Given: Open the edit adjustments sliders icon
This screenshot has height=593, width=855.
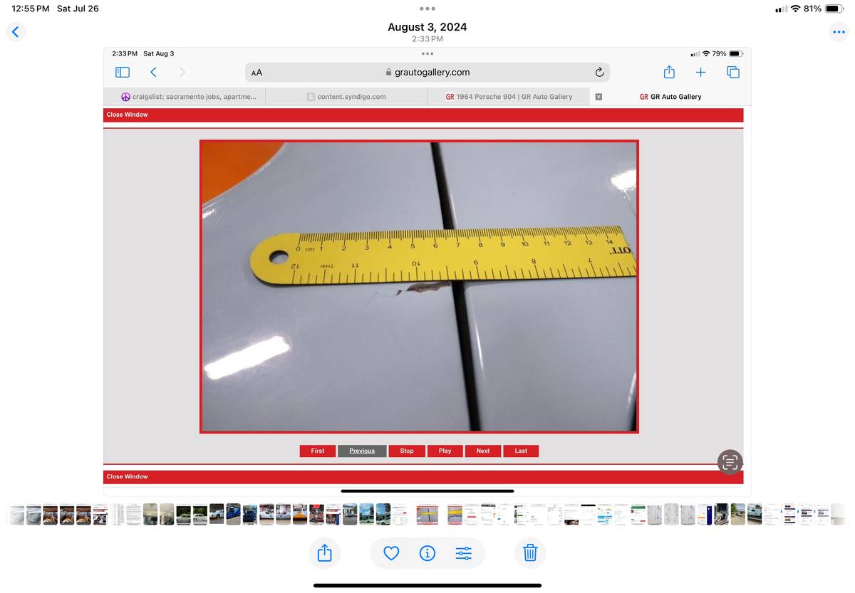Looking at the screenshot, I should point(463,552).
